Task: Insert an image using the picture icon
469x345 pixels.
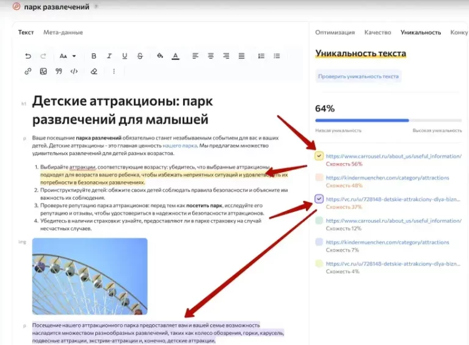Action: point(43,71)
